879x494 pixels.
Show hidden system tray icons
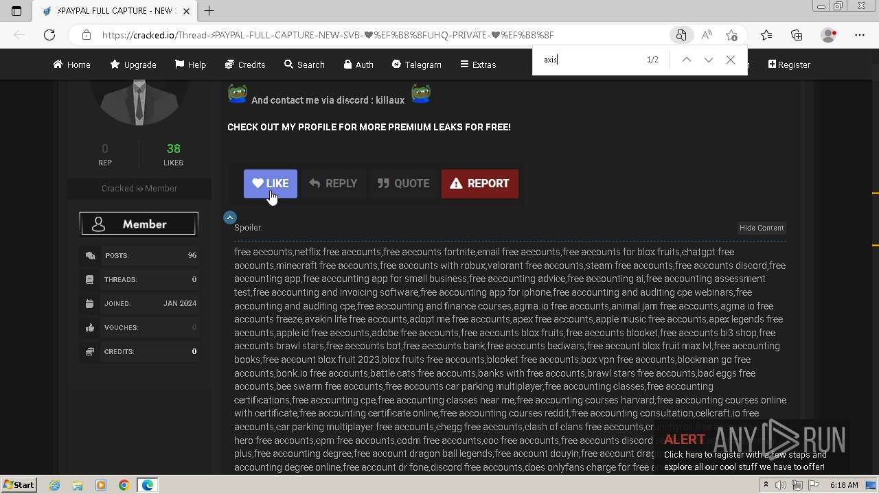(766, 485)
